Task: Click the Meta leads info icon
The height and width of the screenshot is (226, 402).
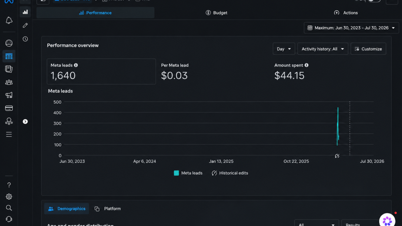Action: click(76, 65)
